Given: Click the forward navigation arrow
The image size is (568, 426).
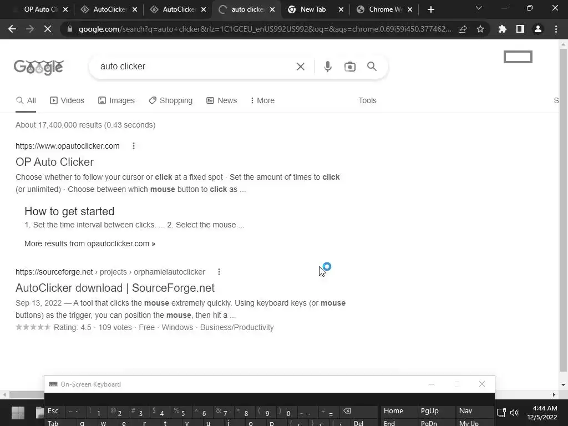Looking at the screenshot, I should coord(30,29).
